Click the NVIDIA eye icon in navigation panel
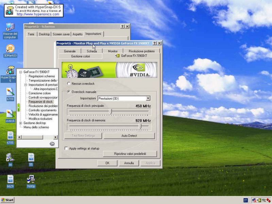Screen dimensions: 272x204 click(52, 143)
